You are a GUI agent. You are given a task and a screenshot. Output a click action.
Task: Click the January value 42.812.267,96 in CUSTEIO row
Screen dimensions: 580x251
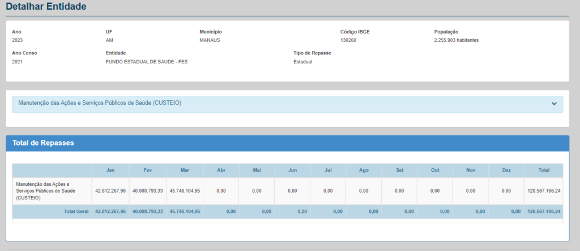[110, 191]
